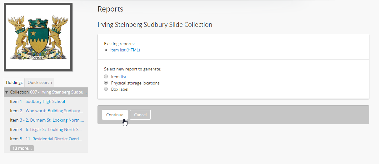
Task: Open Item 2 - Woolworth Building Sudbury
Action: 52,111
